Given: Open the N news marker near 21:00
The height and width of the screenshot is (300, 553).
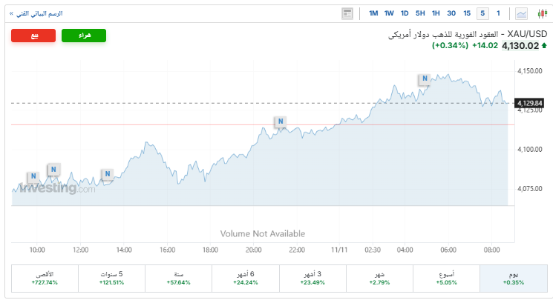Looking at the screenshot, I should click(280, 121).
